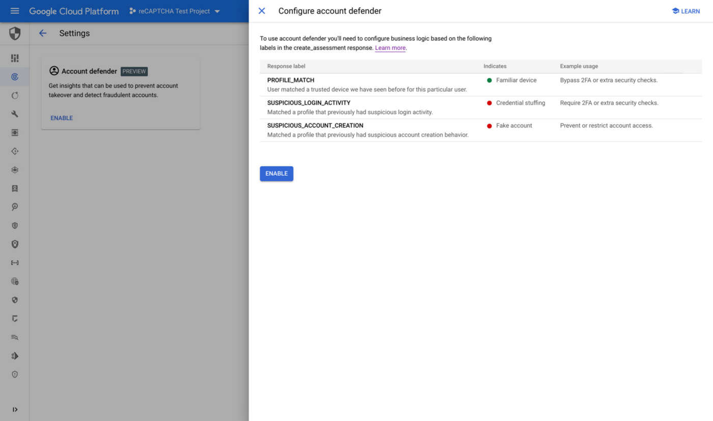This screenshot has width=713, height=421.
Task: Click ENABLE in the Account defender card
Action: click(x=61, y=118)
